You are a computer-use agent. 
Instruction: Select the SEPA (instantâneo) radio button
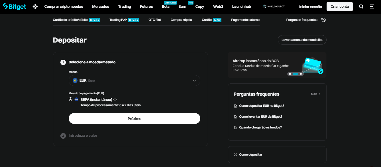point(71,99)
